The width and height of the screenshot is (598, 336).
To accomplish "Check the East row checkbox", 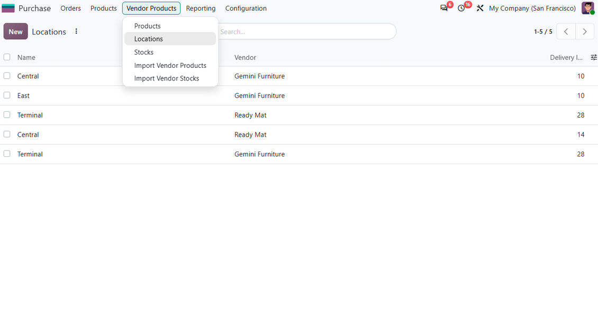I will tap(7, 95).
